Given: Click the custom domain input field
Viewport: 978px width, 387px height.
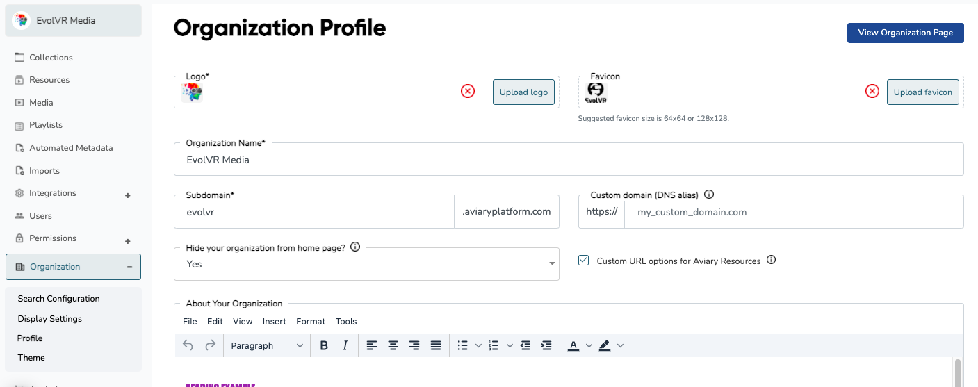Looking at the screenshot, I should [x=794, y=212].
